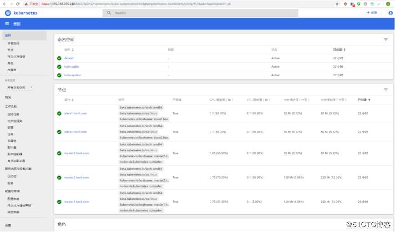395x232 pixels.
Task: Open filter for the 命名空间 table
Action: click(x=385, y=39)
